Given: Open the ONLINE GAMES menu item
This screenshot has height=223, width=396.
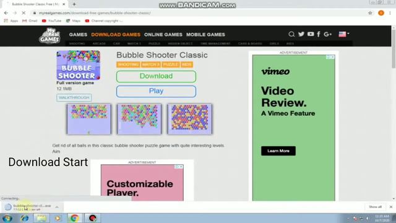Looking at the screenshot, I should (163, 35).
